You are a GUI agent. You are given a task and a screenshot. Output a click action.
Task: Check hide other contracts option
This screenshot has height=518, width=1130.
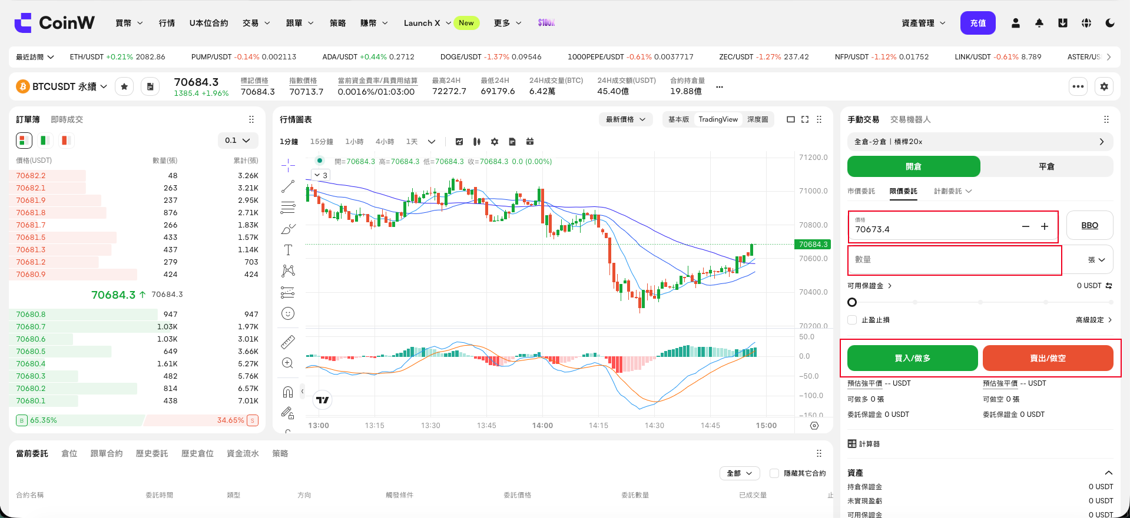(774, 473)
